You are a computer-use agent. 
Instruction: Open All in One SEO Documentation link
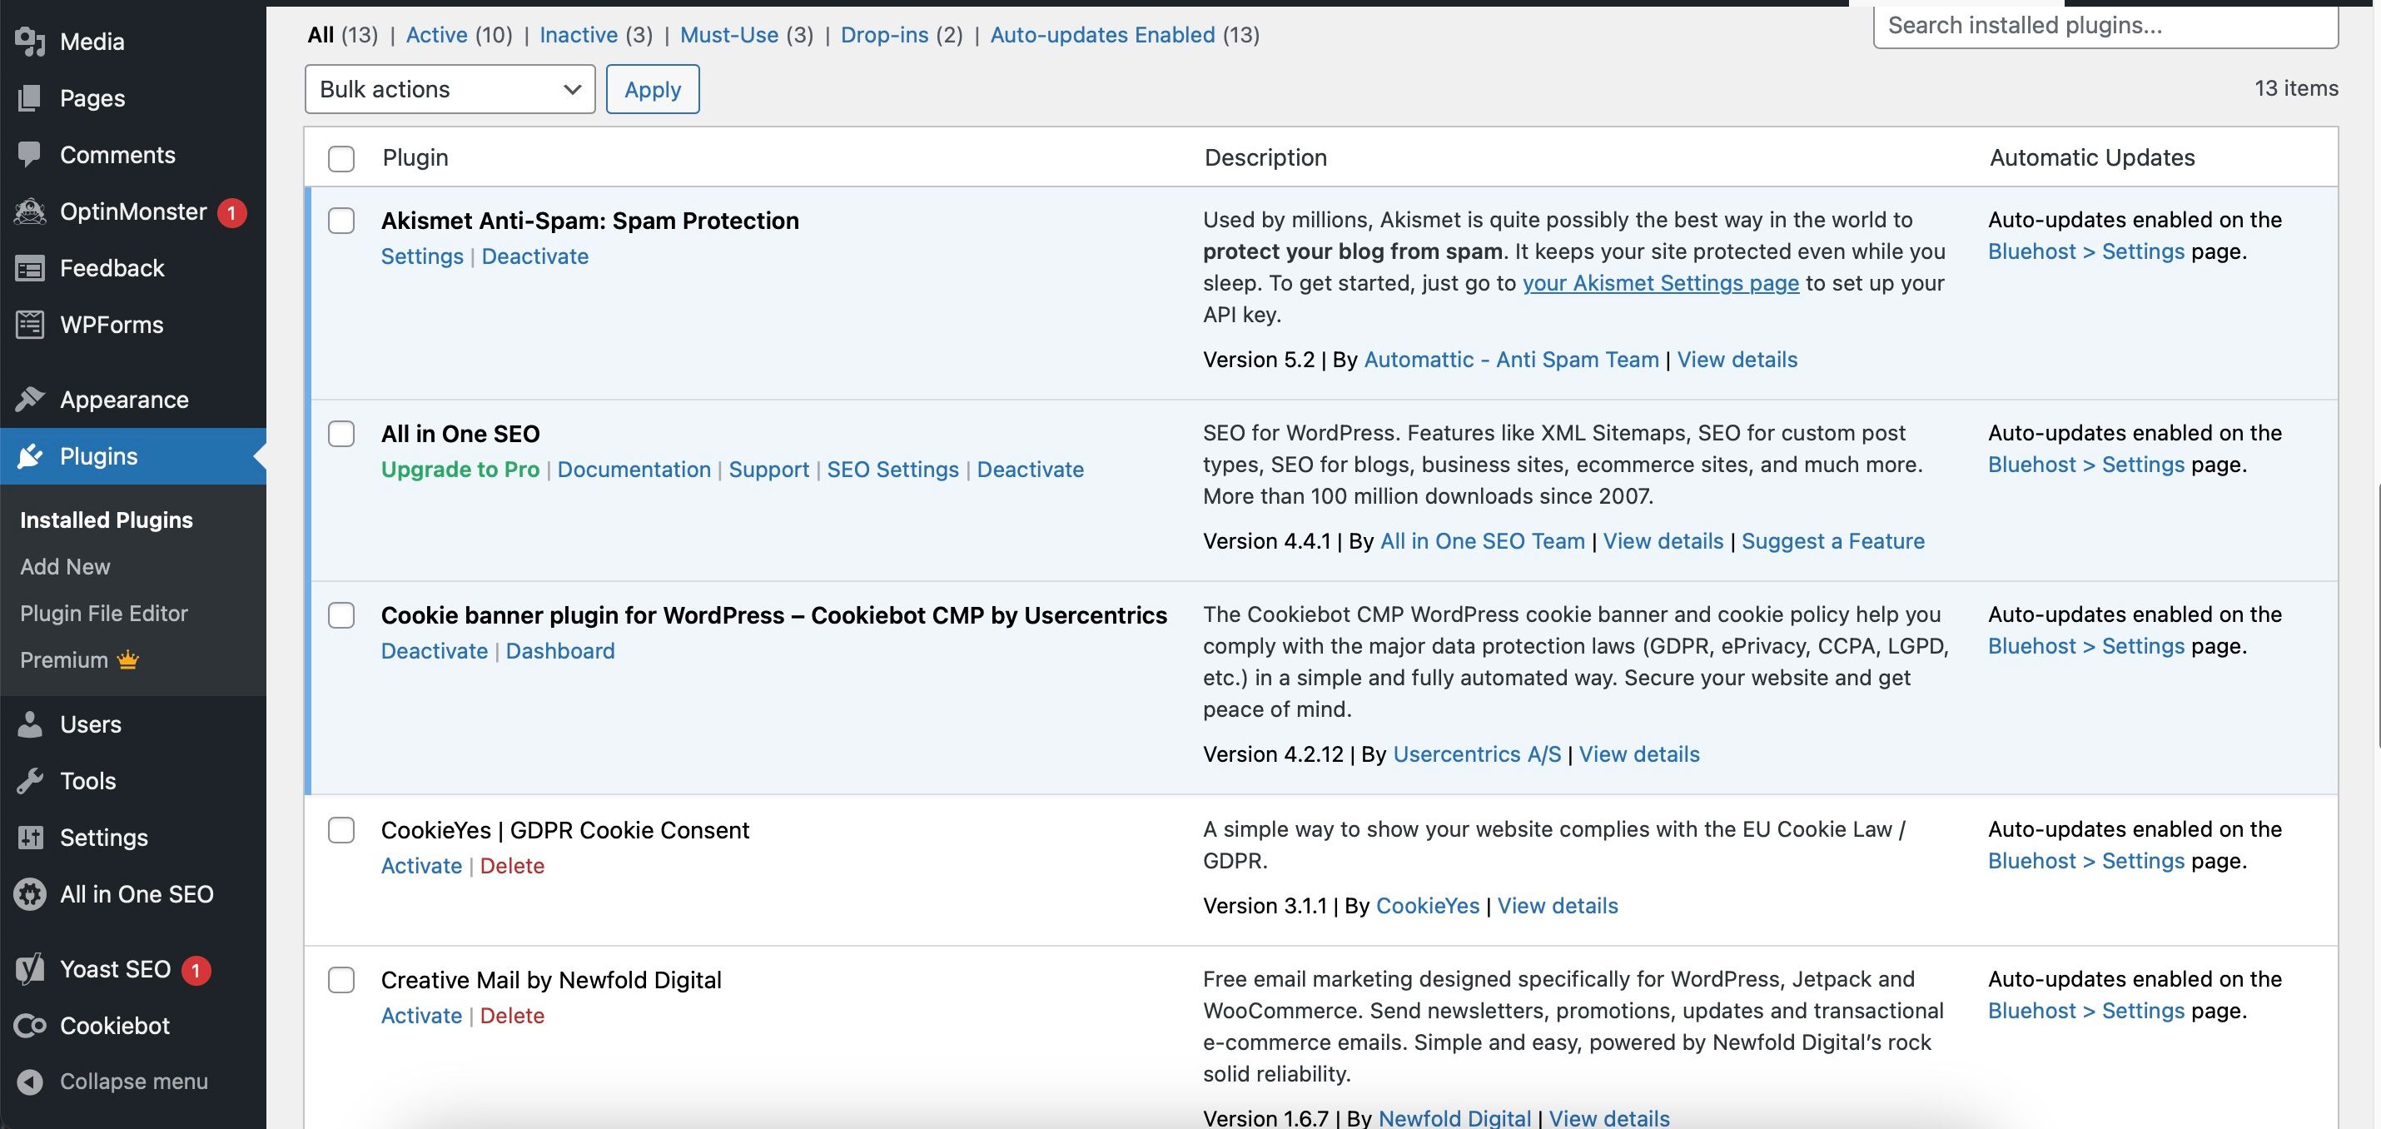[634, 470]
